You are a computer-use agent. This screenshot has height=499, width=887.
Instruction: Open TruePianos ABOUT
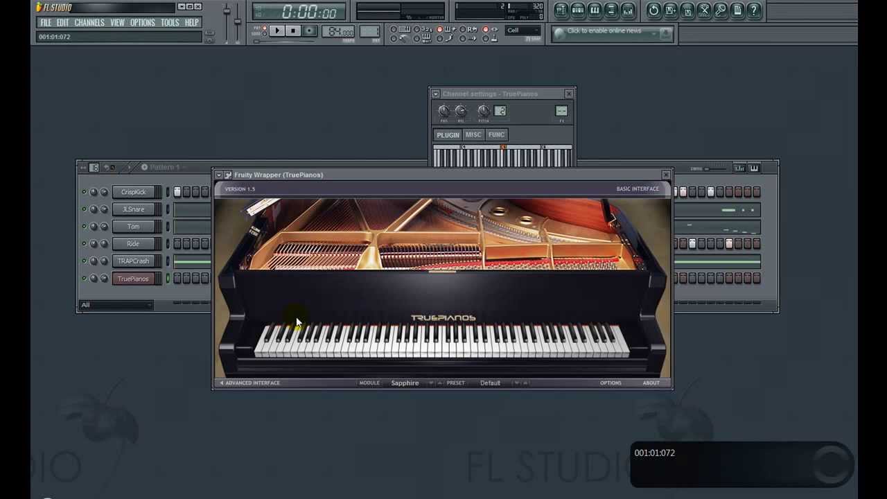point(651,383)
